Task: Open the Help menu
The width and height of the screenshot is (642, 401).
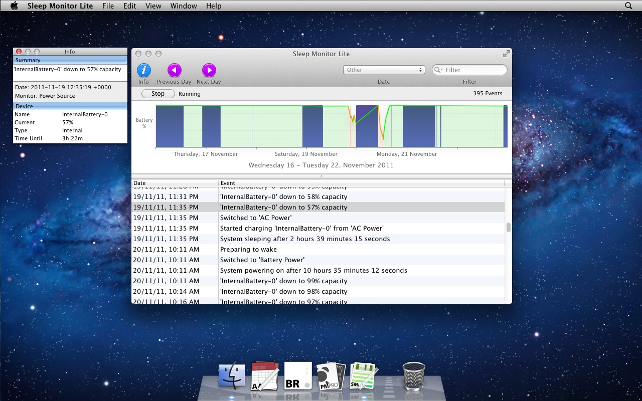Action: [214, 6]
